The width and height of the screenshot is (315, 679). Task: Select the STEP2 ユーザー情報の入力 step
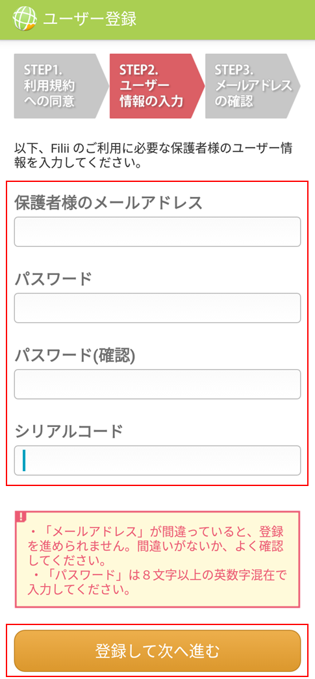point(157,86)
